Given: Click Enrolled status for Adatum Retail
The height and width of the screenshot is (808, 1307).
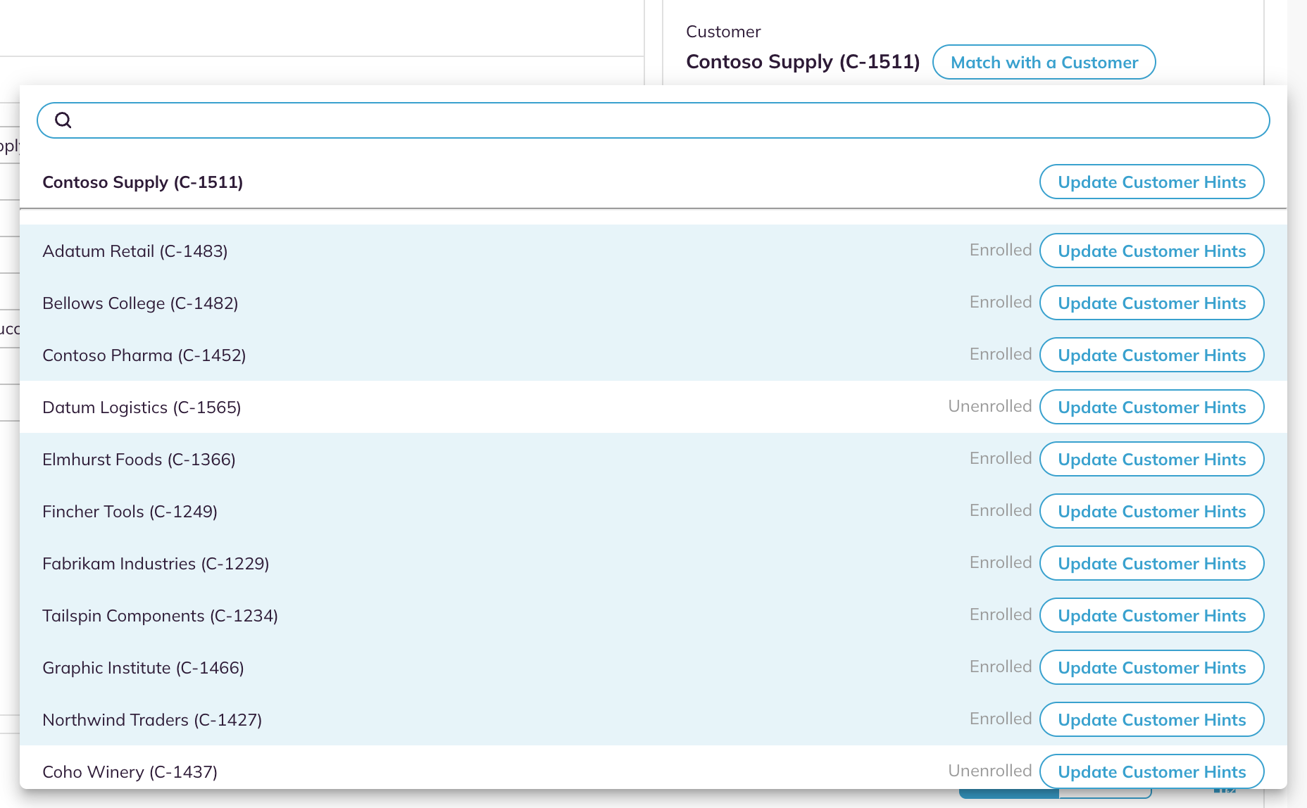Looking at the screenshot, I should (1000, 250).
